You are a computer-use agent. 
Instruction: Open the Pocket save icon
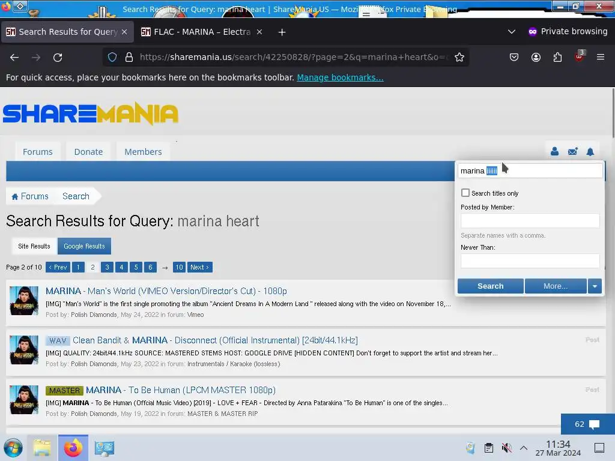click(514, 57)
